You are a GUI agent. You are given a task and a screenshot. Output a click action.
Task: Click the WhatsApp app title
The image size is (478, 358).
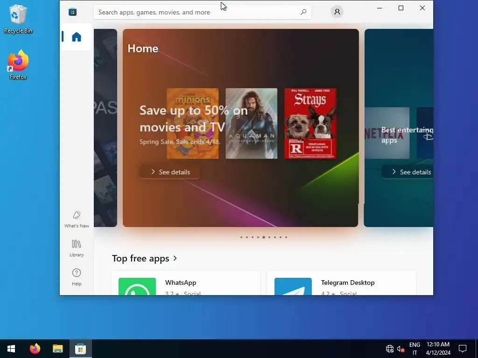coord(181,282)
